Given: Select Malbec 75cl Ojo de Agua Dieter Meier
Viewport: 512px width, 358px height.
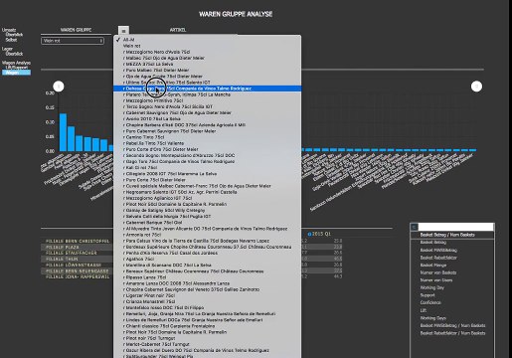Looking at the screenshot, I should point(207,58).
